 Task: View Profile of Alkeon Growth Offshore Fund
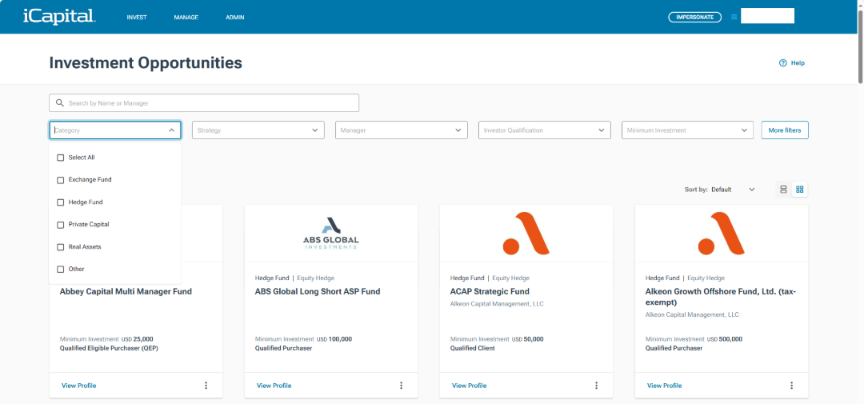tap(664, 386)
